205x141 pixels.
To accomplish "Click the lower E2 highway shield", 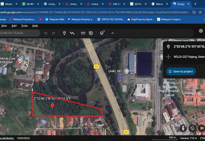I will [126, 132].
